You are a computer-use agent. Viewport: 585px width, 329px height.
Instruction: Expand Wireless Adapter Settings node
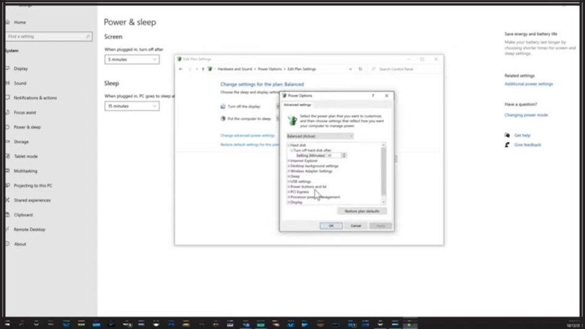click(x=289, y=171)
